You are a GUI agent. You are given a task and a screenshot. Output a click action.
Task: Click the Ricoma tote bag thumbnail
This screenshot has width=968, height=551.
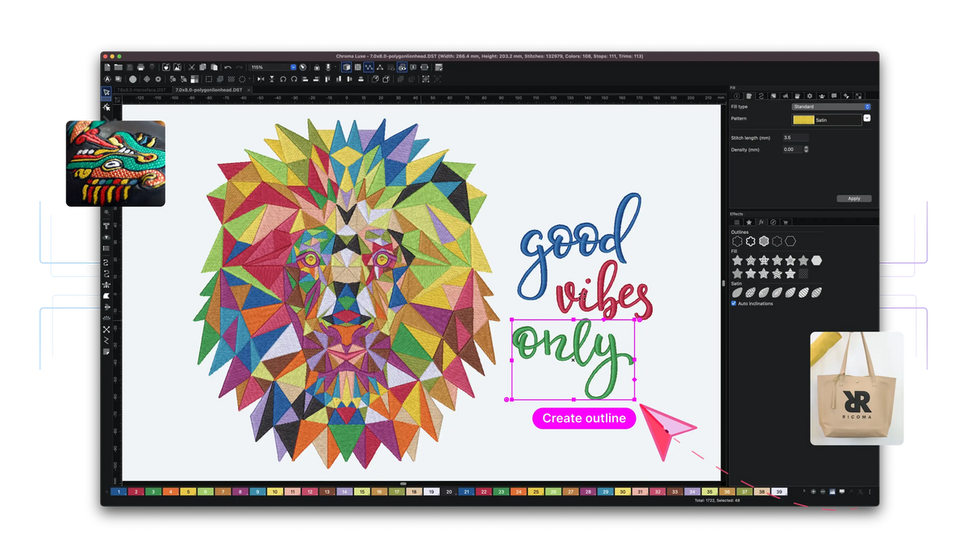(x=857, y=388)
